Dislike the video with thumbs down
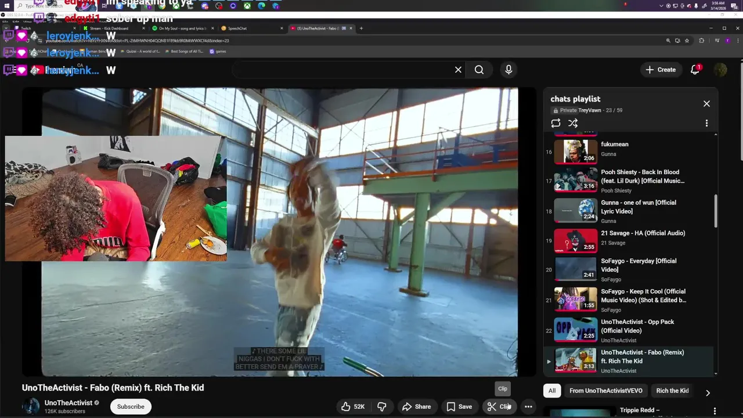The image size is (743, 418). [x=381, y=406]
